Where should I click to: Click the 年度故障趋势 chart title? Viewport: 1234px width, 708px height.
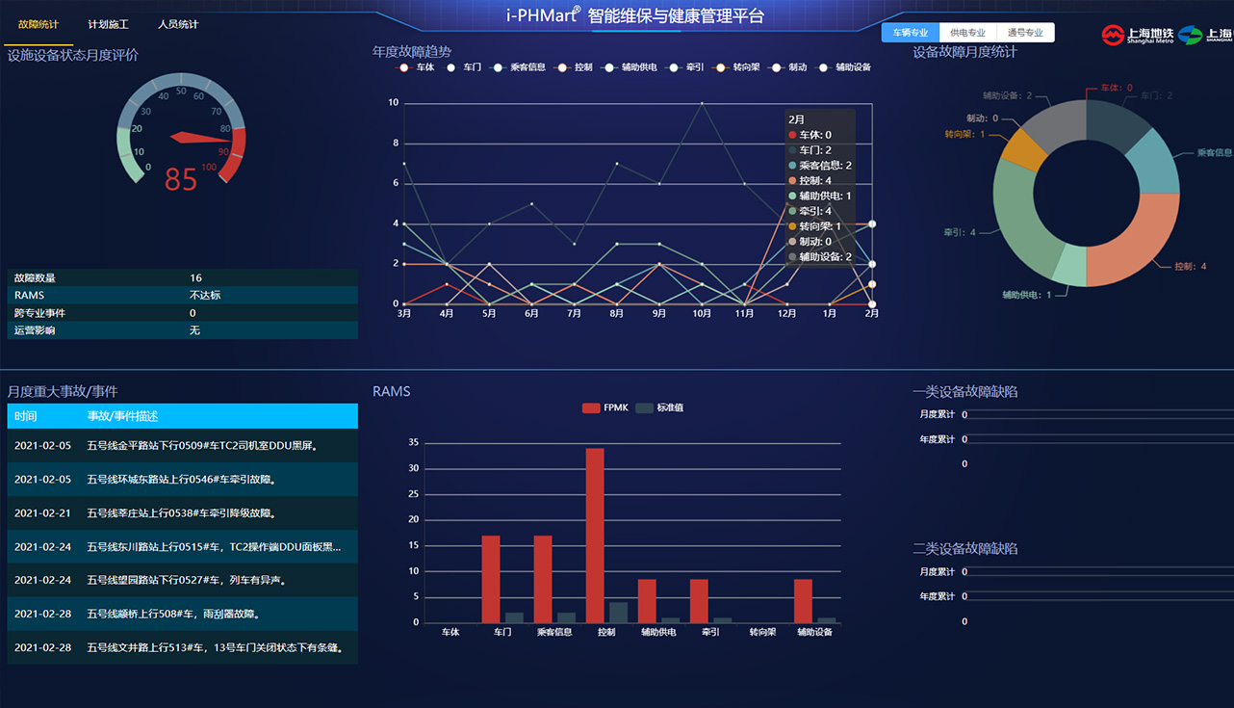point(412,52)
